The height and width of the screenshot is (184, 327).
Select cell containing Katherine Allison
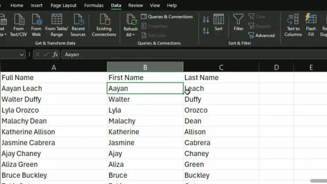pos(54,132)
